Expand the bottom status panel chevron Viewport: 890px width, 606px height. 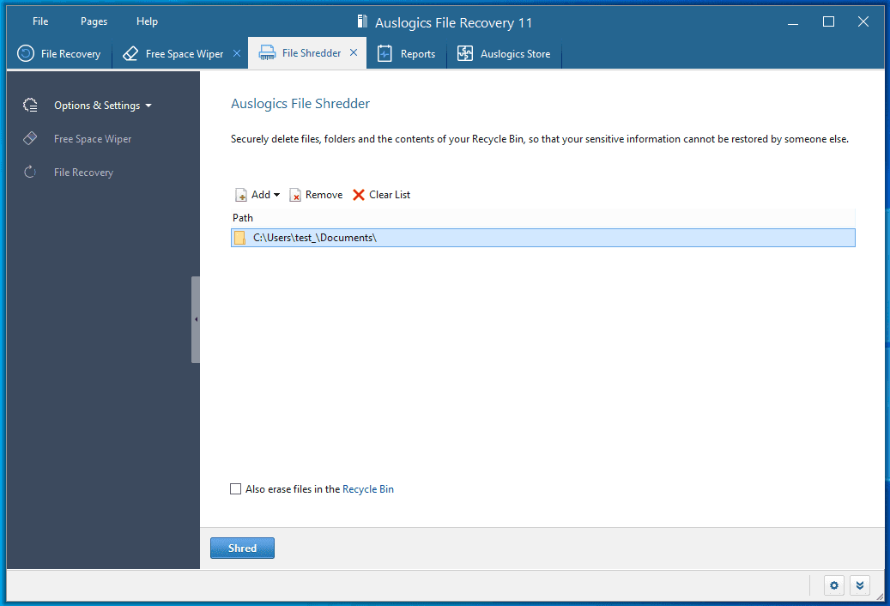tap(860, 585)
